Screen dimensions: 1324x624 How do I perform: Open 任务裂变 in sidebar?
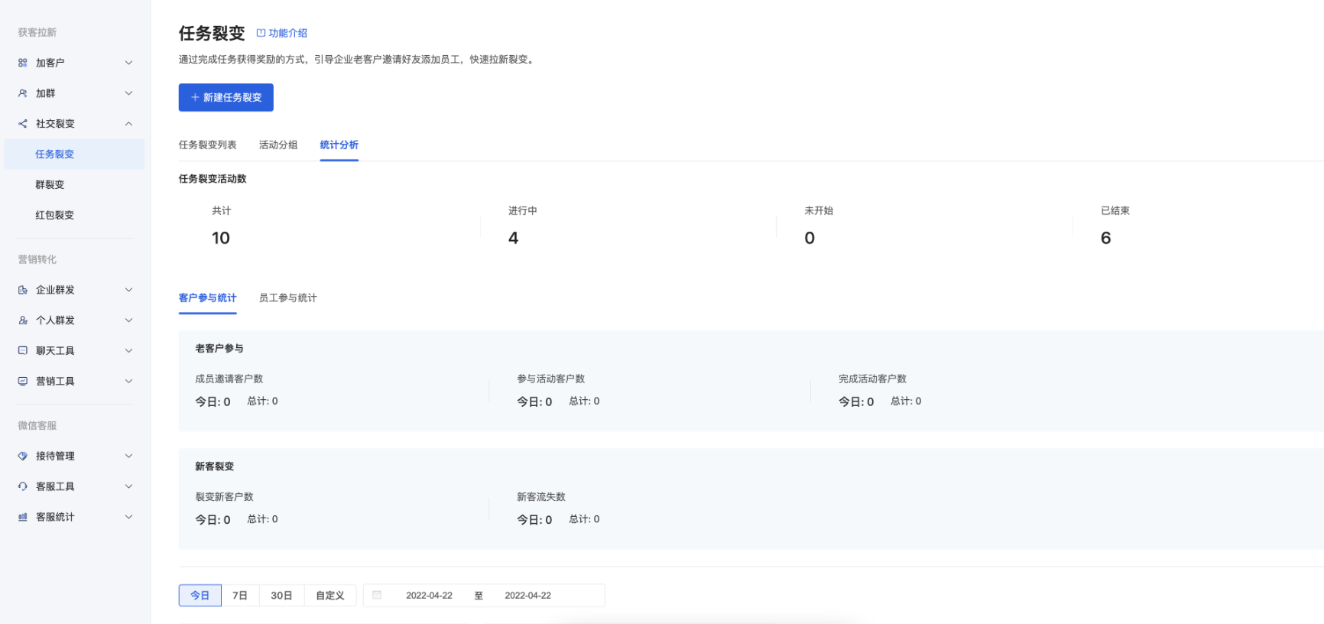(x=74, y=154)
